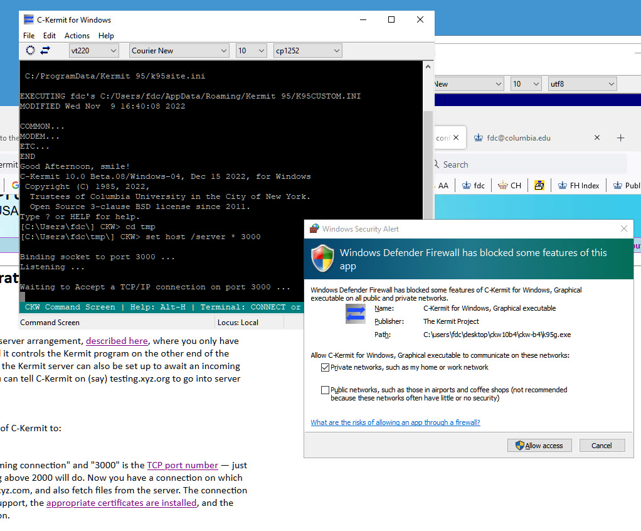The image size is (641, 531).
Task: Click 'Locus: Local' status bar entry
Action: [238, 323]
